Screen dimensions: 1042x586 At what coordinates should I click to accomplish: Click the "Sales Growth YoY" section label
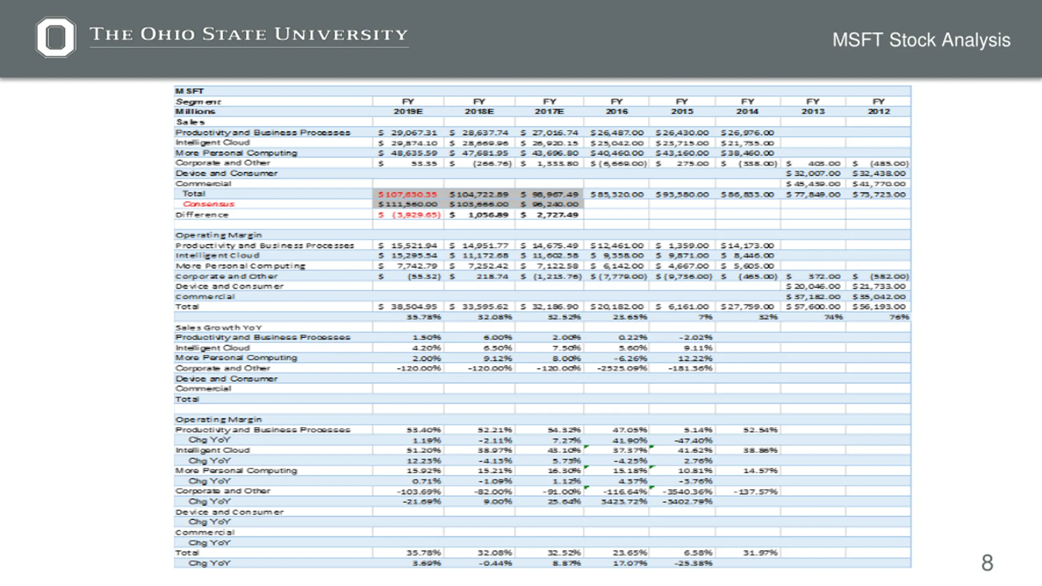pos(219,328)
